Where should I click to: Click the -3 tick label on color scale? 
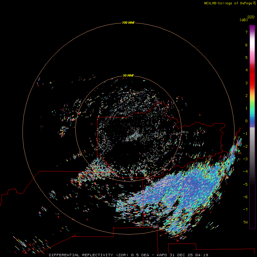click(245, 159)
